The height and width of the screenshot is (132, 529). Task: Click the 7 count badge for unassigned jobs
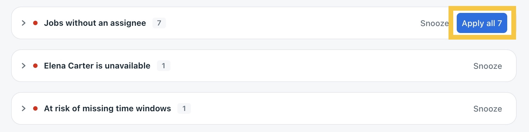(x=159, y=23)
